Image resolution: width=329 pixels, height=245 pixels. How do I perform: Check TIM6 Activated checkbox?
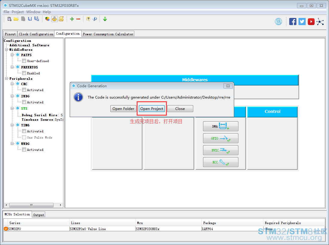point(24,131)
